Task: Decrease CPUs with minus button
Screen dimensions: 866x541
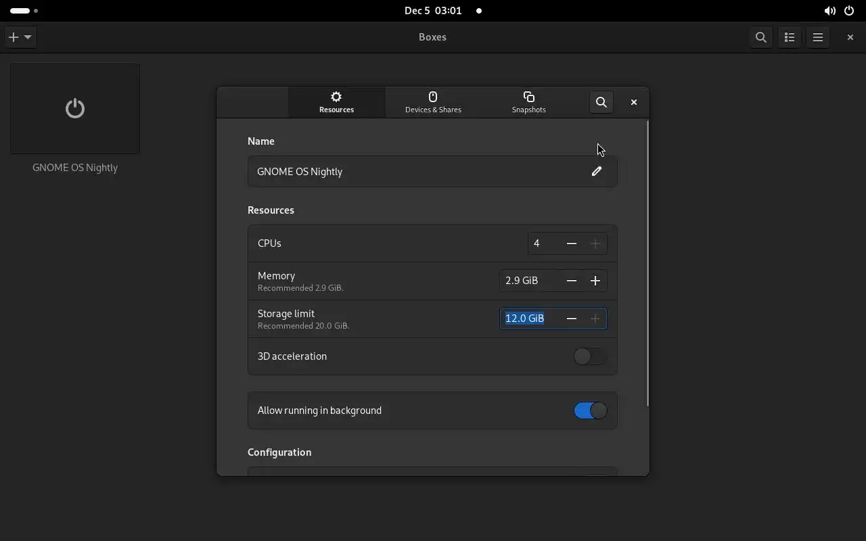Action: (x=572, y=243)
